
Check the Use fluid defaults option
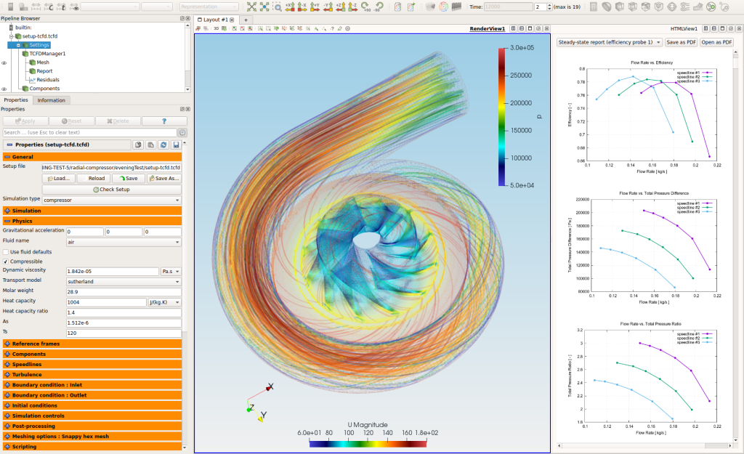[7, 251]
